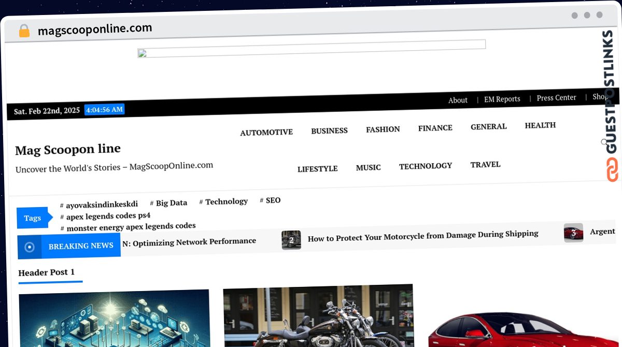The image size is (622, 347).
Task: Open the Lifestyle category
Action: (x=318, y=169)
